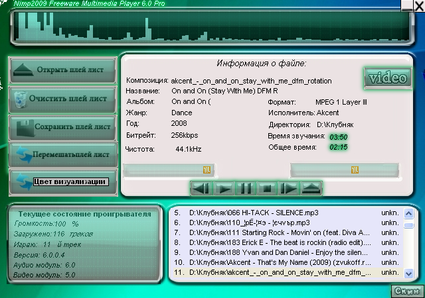Click the year 2008 value

pyautogui.click(x=179, y=124)
